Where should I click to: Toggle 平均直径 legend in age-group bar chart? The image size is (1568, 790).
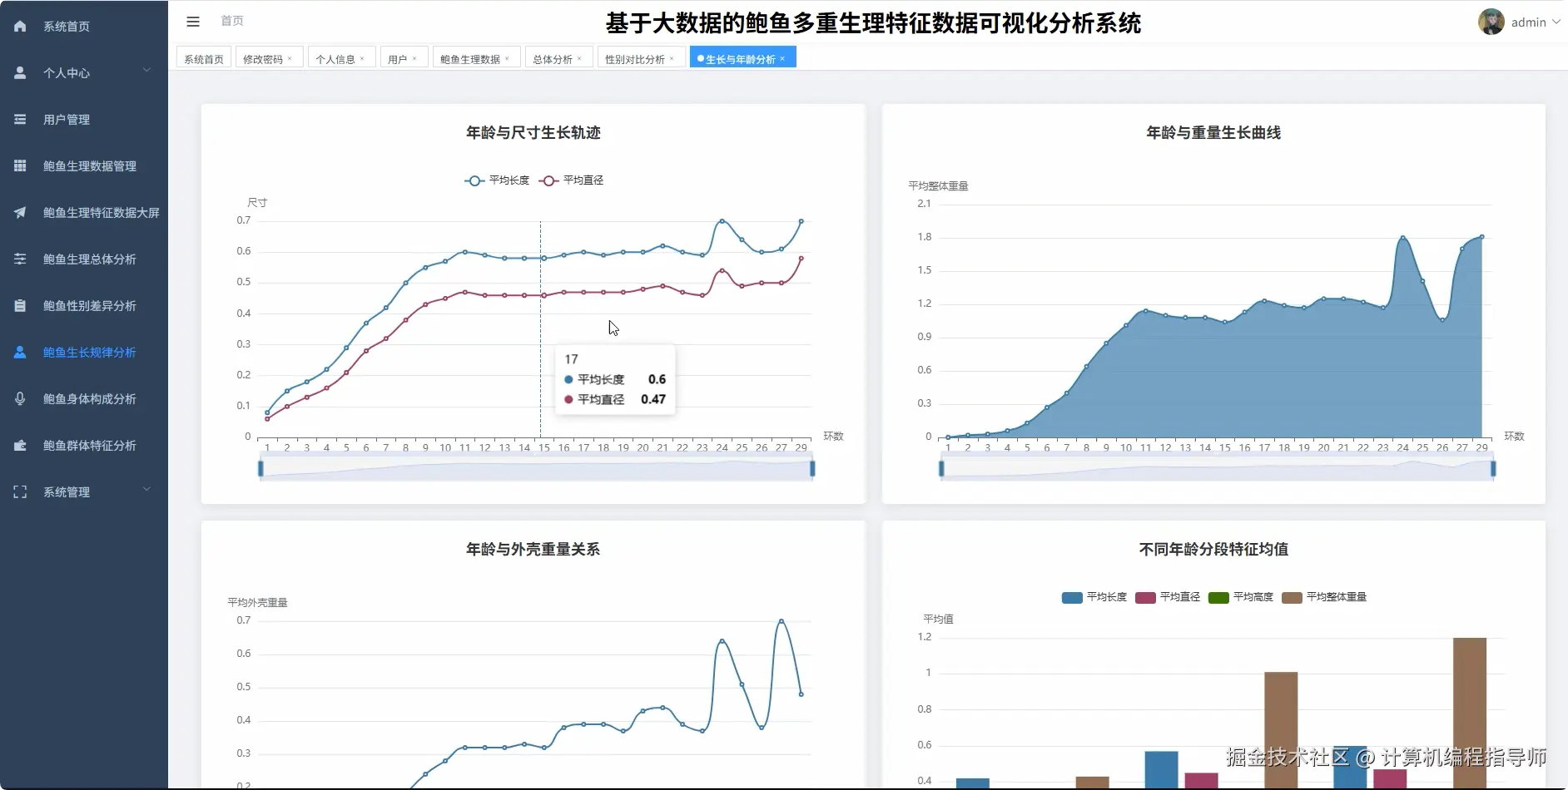click(1168, 597)
